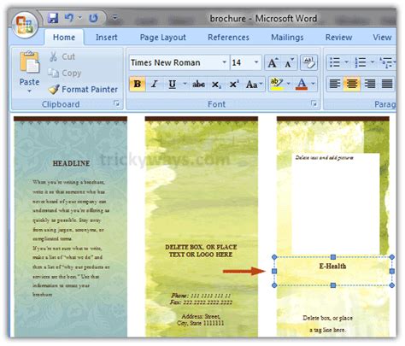Open the Undo history dropdown arrow

(x=80, y=18)
